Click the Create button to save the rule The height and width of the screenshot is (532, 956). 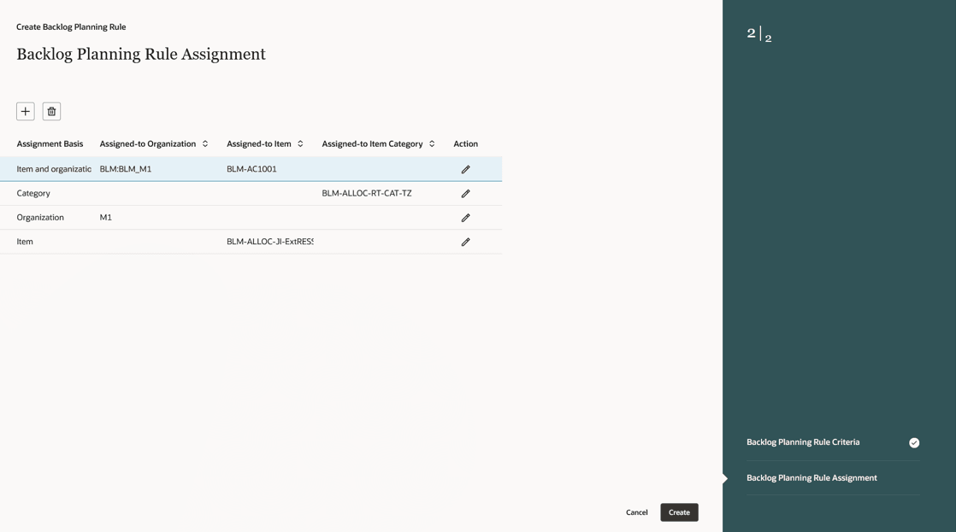point(678,512)
